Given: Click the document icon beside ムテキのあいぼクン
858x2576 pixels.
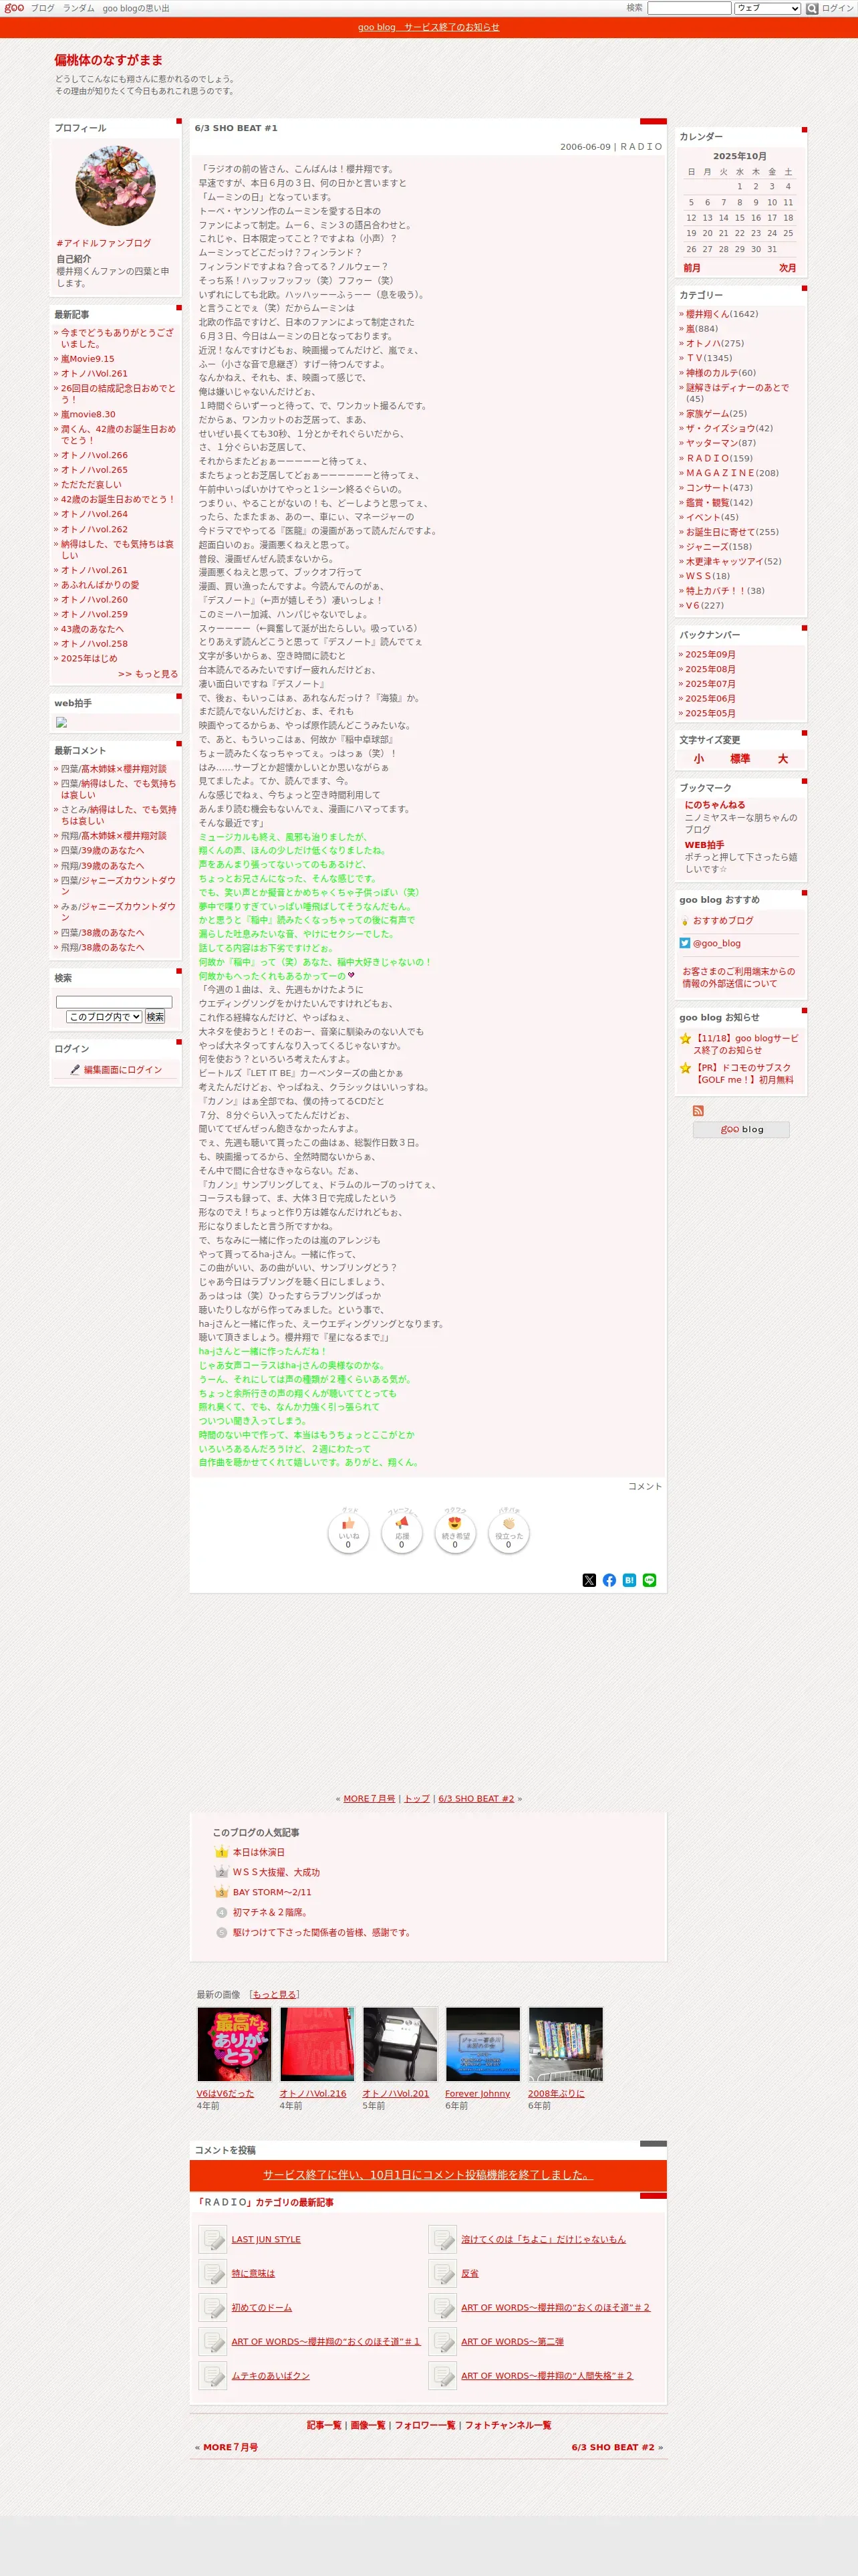Looking at the screenshot, I should coord(212,2375).
